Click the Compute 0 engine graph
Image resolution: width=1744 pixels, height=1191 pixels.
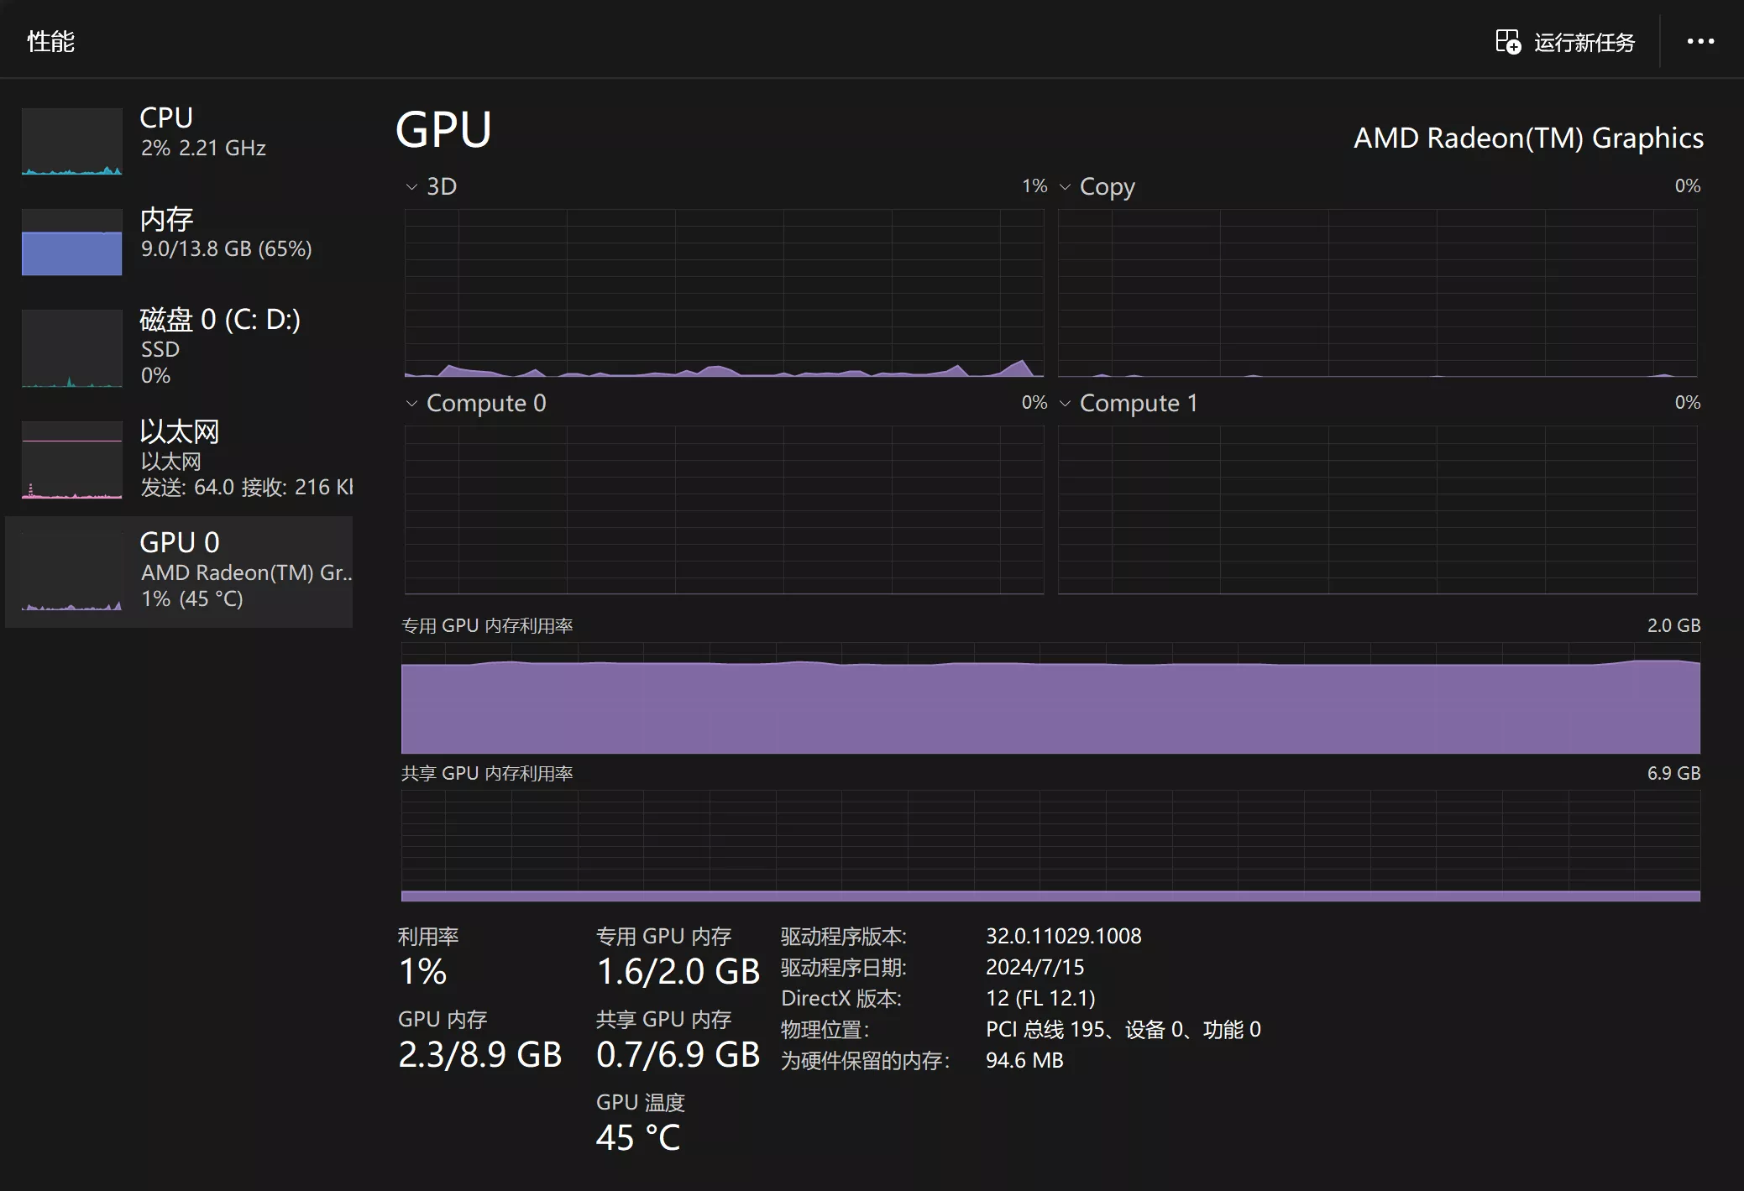[x=724, y=509]
